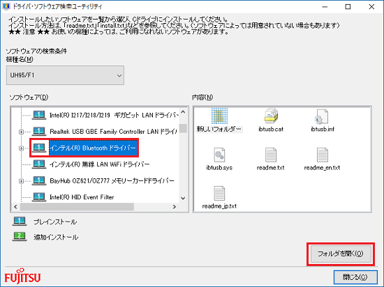Viewport: 384px width, 287px height.
Task: Click the 閉じる(C) button
Action: pyautogui.click(x=355, y=277)
